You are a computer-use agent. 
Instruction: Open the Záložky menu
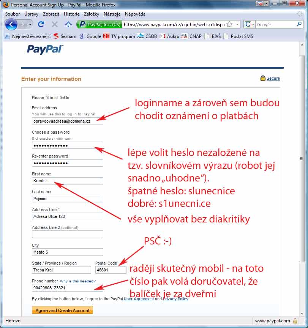click(x=92, y=14)
